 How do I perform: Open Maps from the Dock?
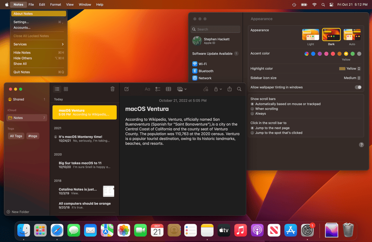point(107,230)
